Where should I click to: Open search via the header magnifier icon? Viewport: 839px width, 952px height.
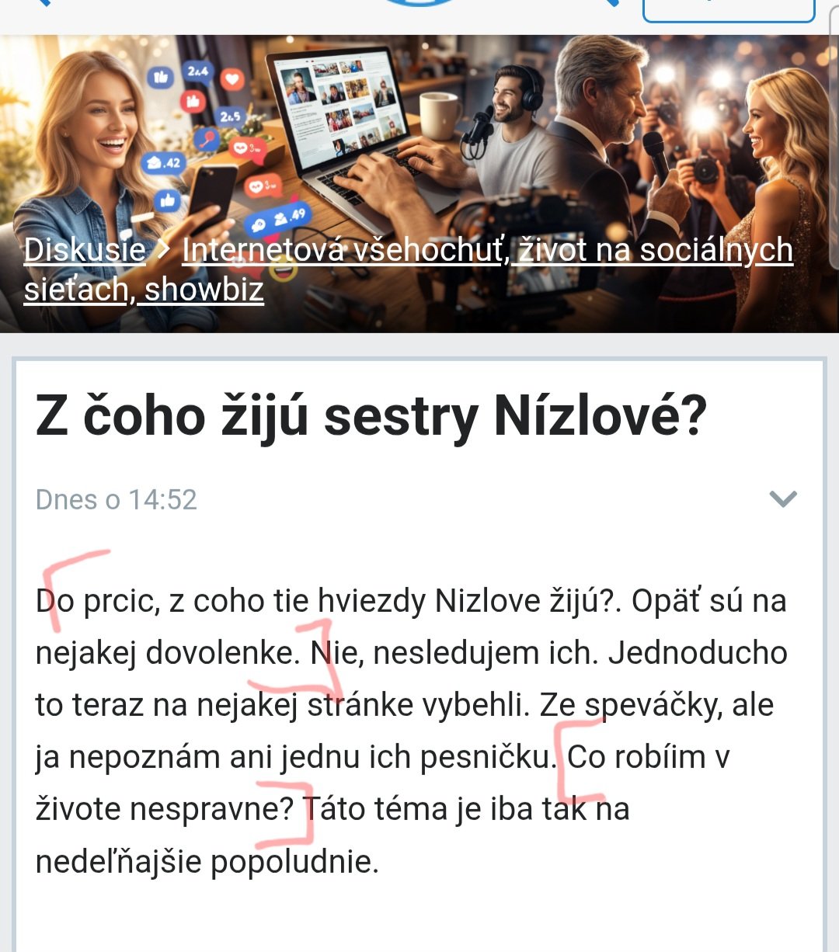tap(610, 2)
